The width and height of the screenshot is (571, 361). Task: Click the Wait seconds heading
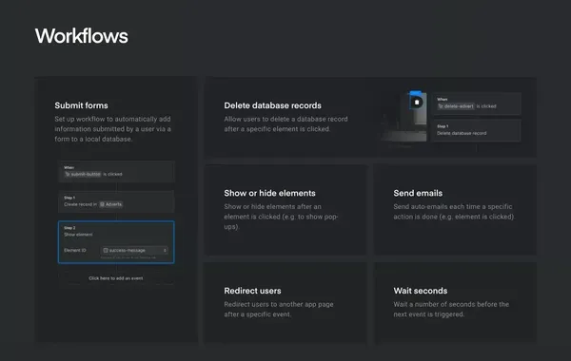point(421,291)
